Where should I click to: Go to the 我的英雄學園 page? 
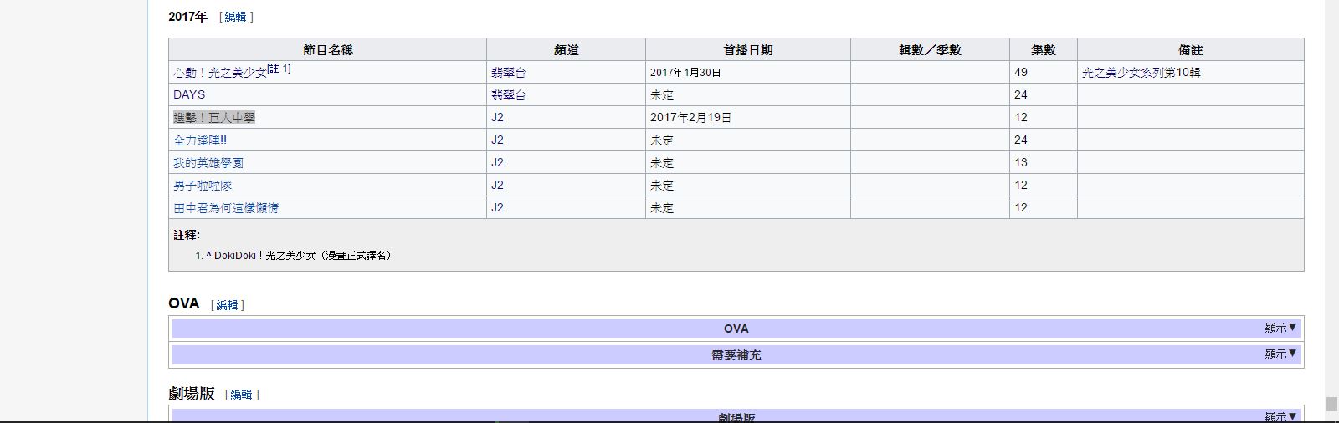coord(208,163)
